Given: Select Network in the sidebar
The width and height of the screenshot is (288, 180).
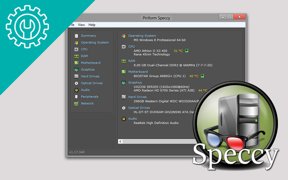Looking at the screenshot, I should tap(87, 104).
